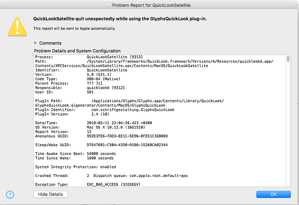Screen dimensions: 299x205
Task: Click the yellow warning triangle icon
Action: pyautogui.click(x=17, y=26)
